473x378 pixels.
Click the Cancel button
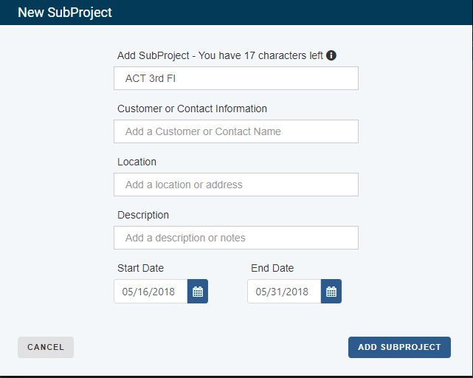tap(46, 347)
